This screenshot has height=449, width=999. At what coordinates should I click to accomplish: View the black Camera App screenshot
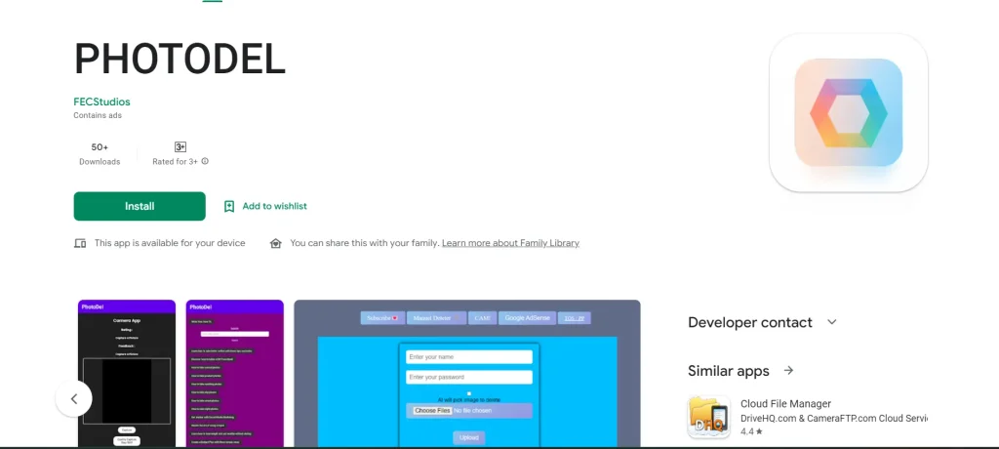[127, 371]
